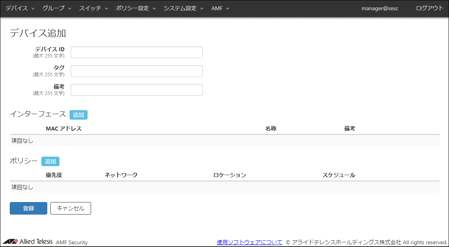Select the 備考 text input box
This screenshot has width=449, height=247.
pos(136,90)
